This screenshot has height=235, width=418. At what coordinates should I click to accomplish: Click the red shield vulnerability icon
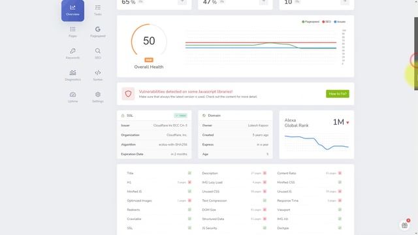[128, 94]
